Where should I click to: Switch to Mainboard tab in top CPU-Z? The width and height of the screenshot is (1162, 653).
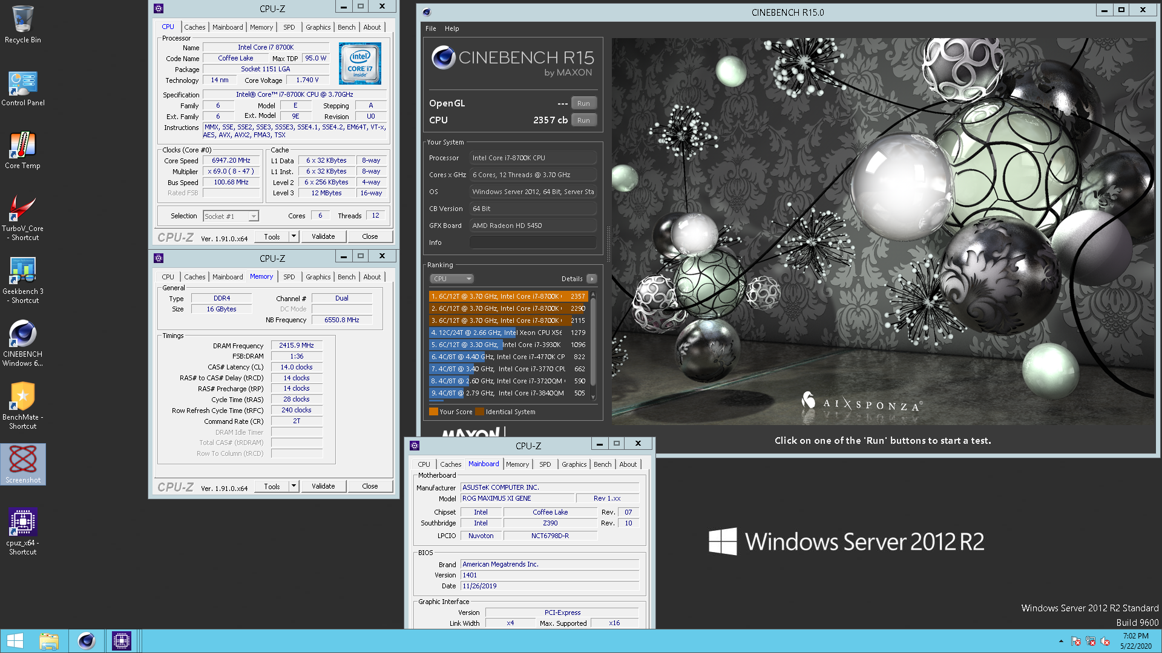coord(228,27)
